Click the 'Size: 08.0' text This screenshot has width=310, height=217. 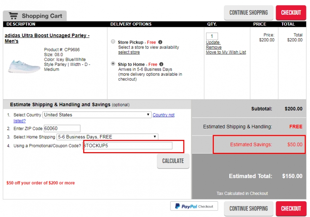click(x=53, y=54)
